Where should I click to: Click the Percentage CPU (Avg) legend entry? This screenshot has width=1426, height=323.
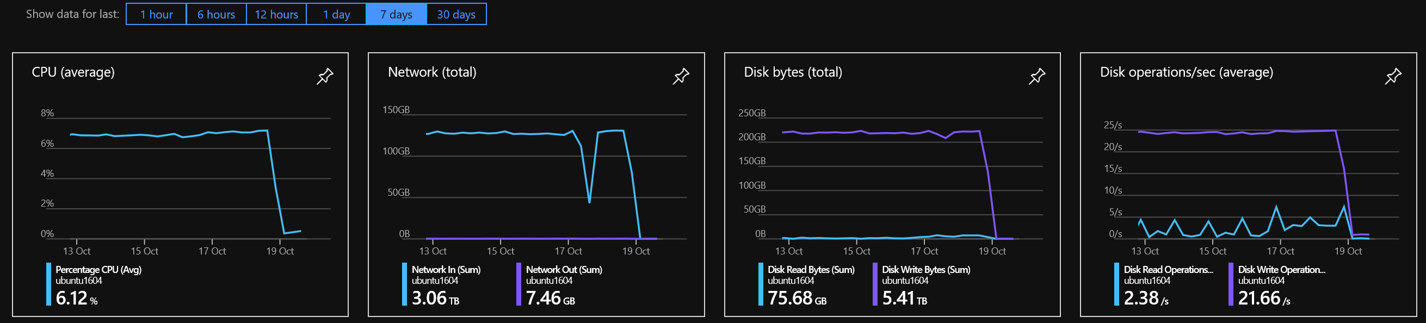point(98,270)
